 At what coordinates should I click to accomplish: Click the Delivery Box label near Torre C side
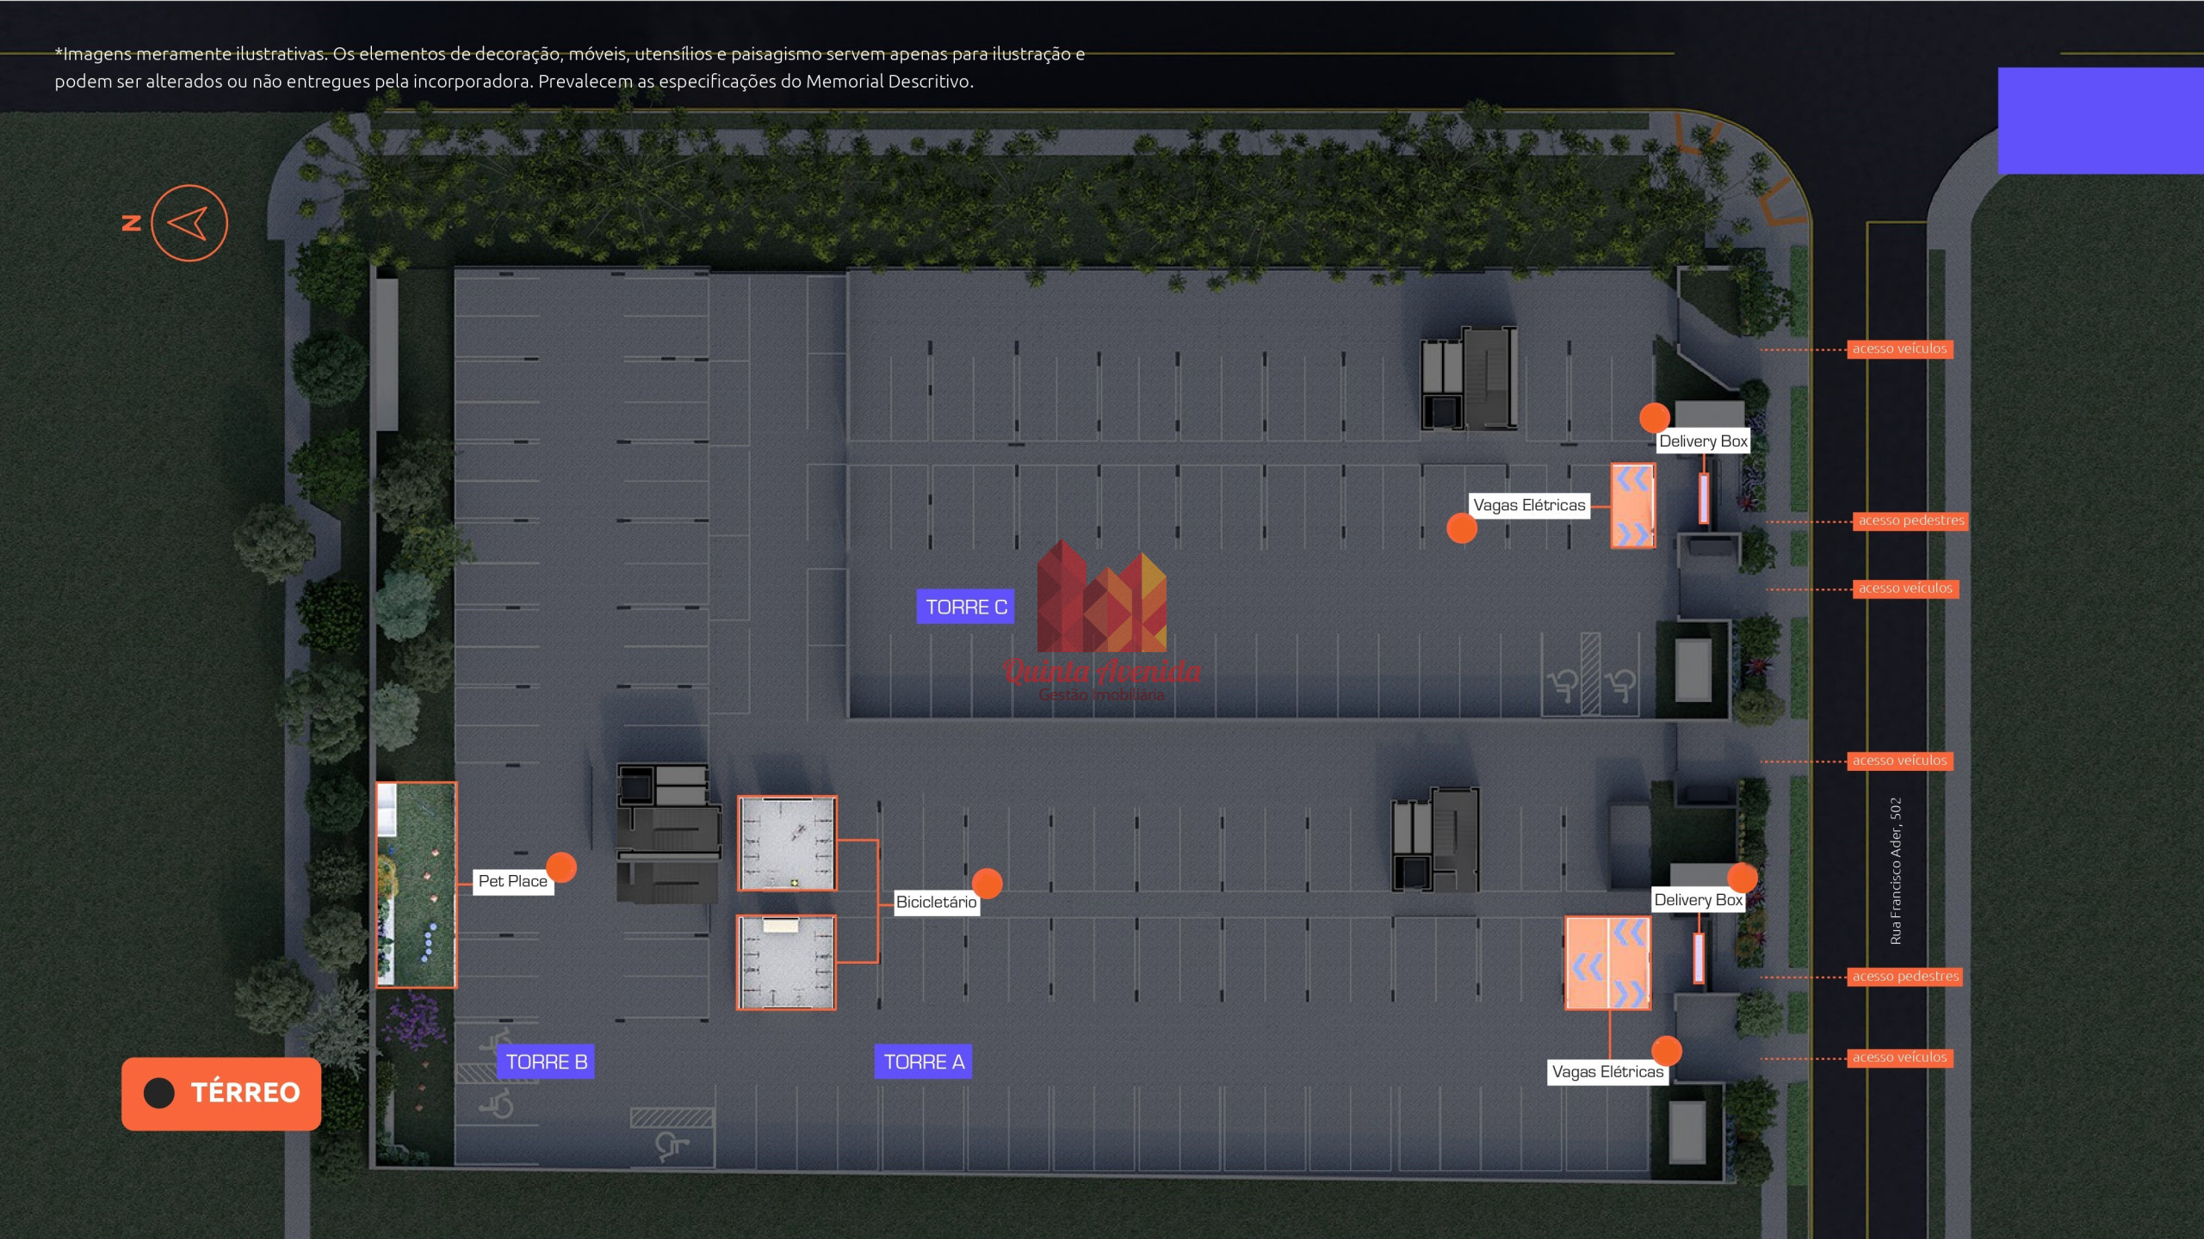coord(1703,441)
